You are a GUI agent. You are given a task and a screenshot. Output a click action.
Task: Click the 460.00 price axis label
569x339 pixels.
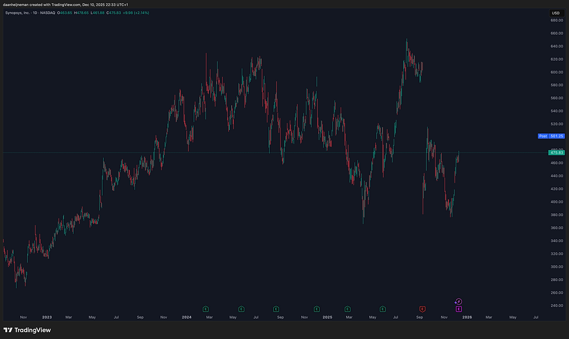pyautogui.click(x=557, y=163)
